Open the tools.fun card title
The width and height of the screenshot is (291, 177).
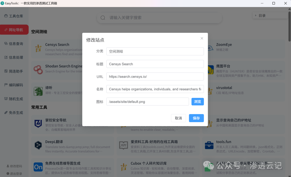click(224, 142)
